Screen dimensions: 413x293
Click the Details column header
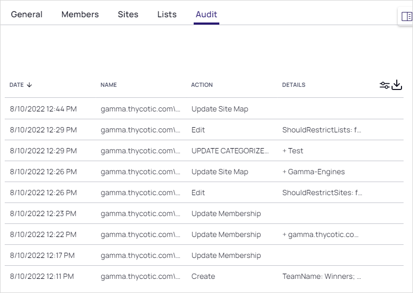click(293, 85)
